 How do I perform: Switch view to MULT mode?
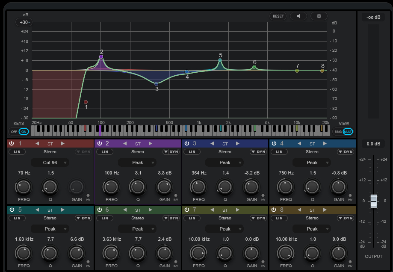click(347, 132)
